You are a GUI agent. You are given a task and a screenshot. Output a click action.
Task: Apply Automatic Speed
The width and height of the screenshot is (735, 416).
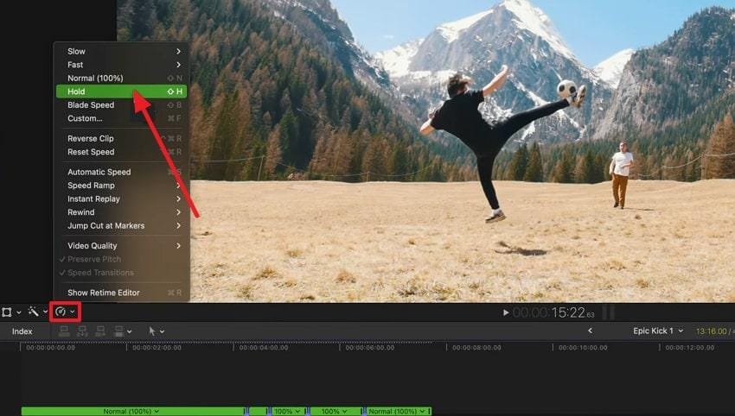(122, 172)
